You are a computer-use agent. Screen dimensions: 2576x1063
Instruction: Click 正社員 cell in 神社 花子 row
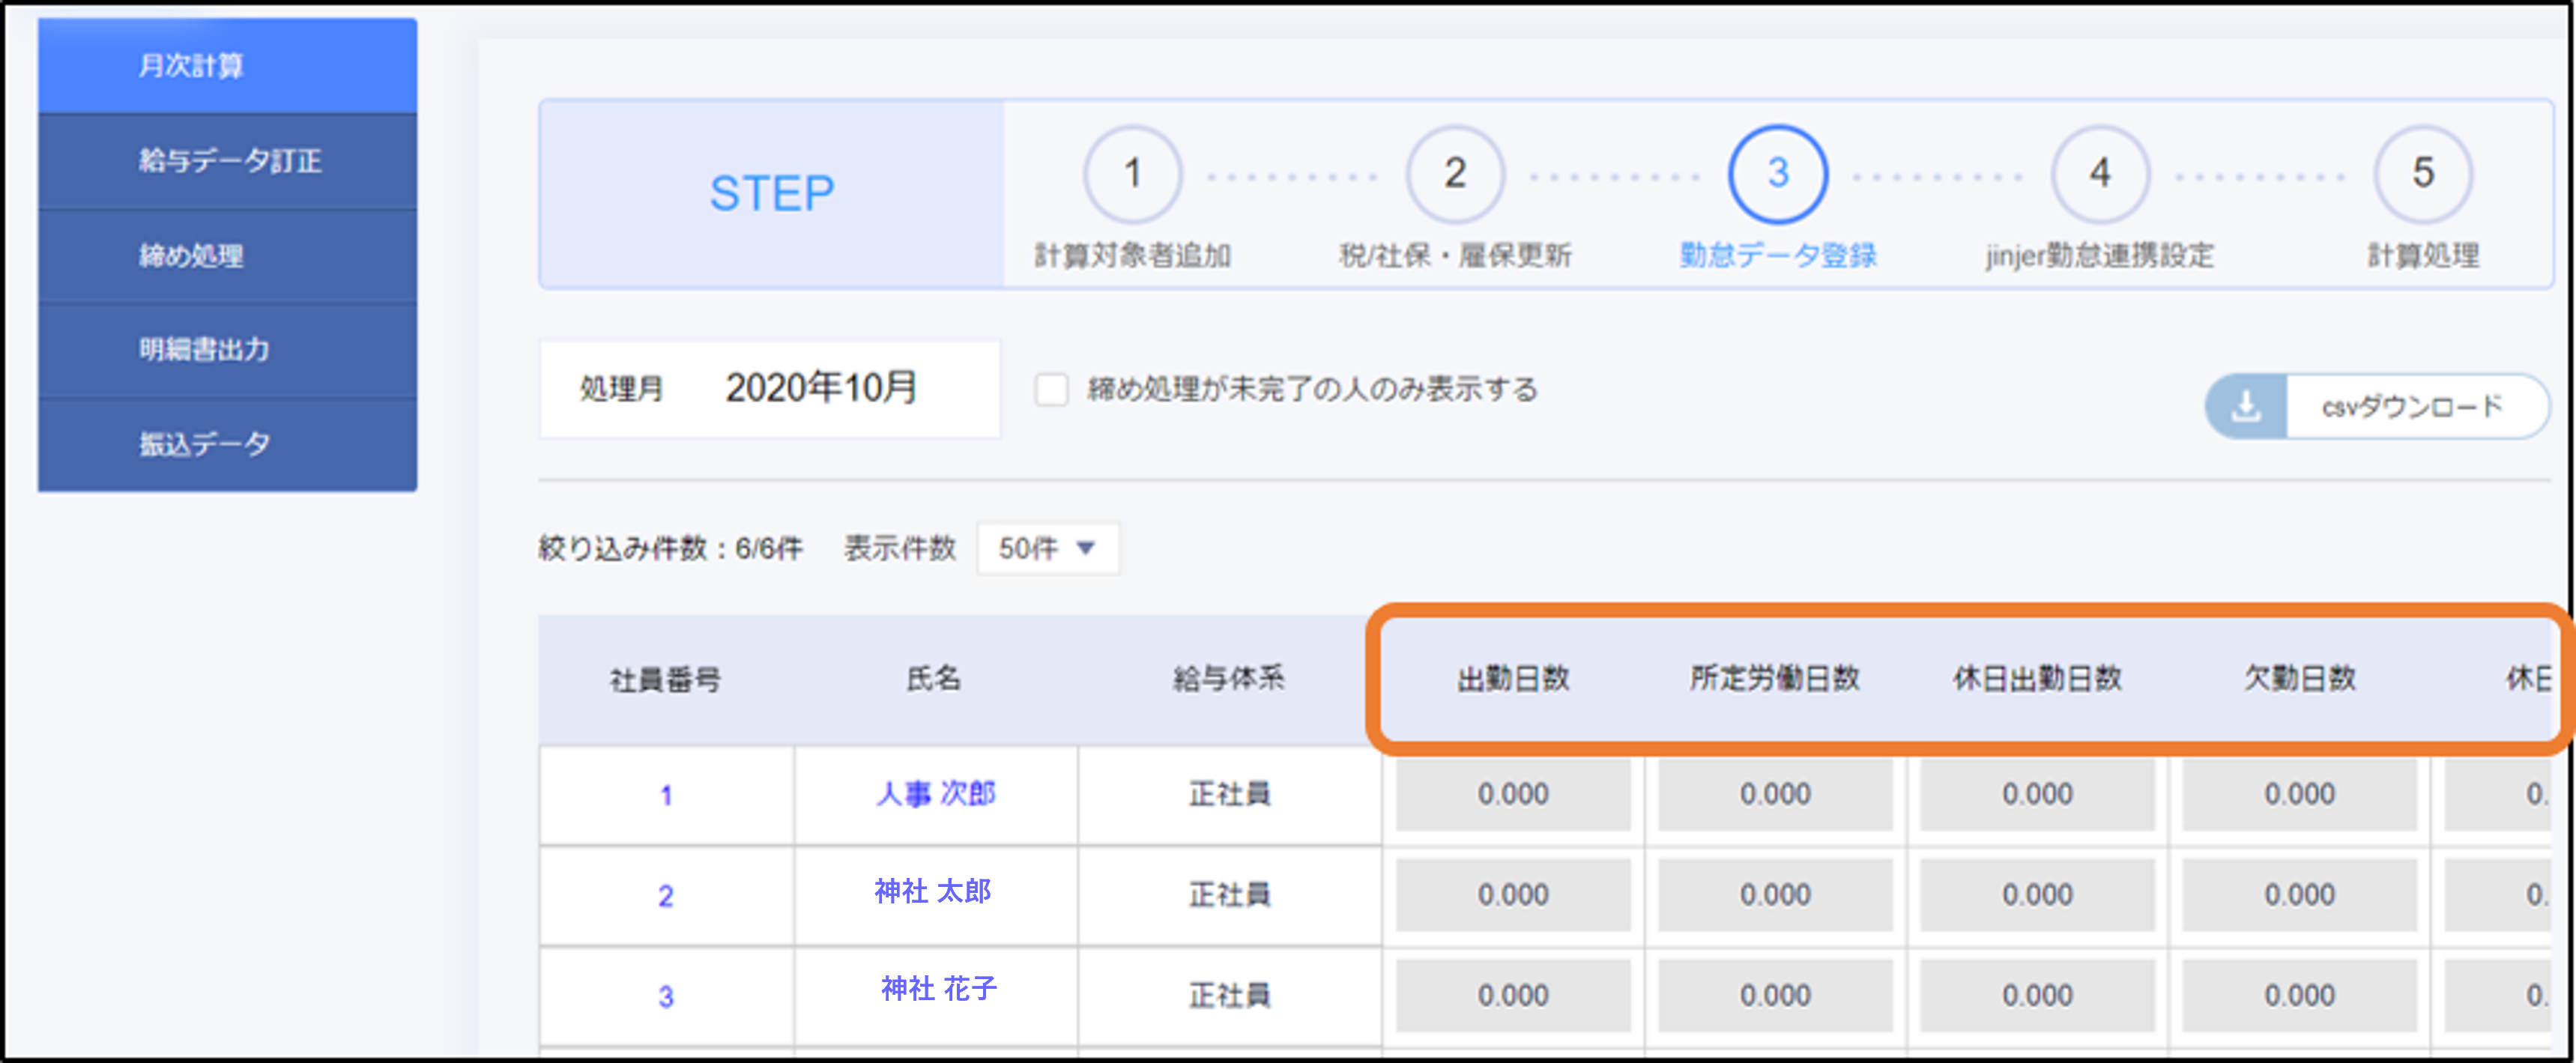1229,995
